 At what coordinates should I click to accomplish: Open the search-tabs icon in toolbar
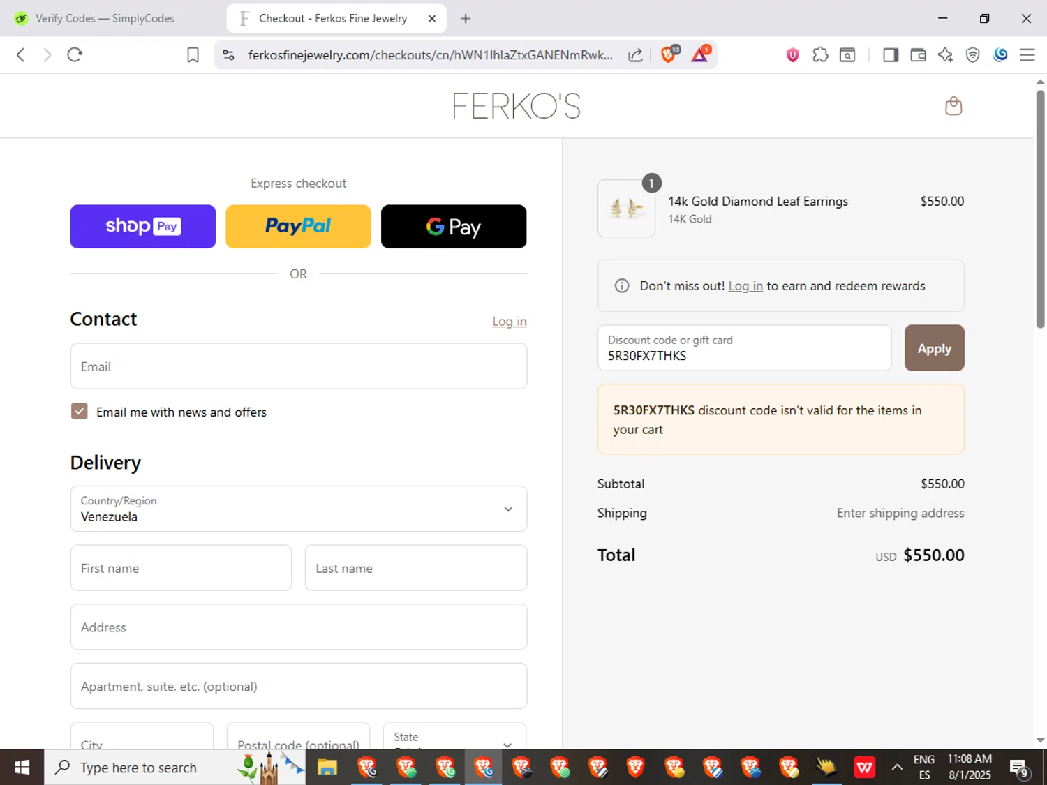847,55
